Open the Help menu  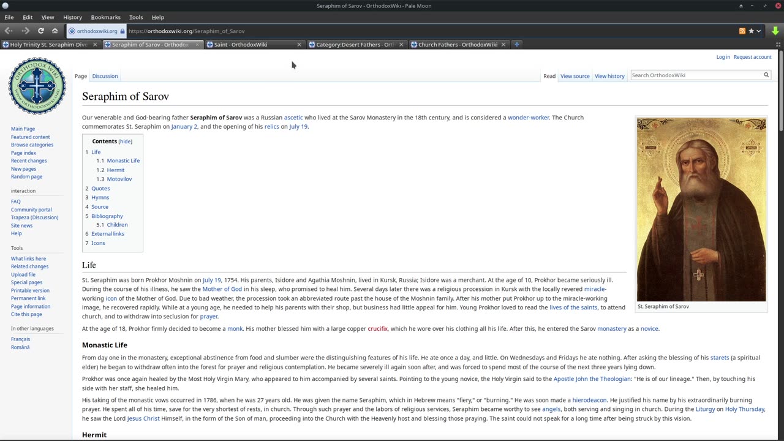tap(158, 17)
